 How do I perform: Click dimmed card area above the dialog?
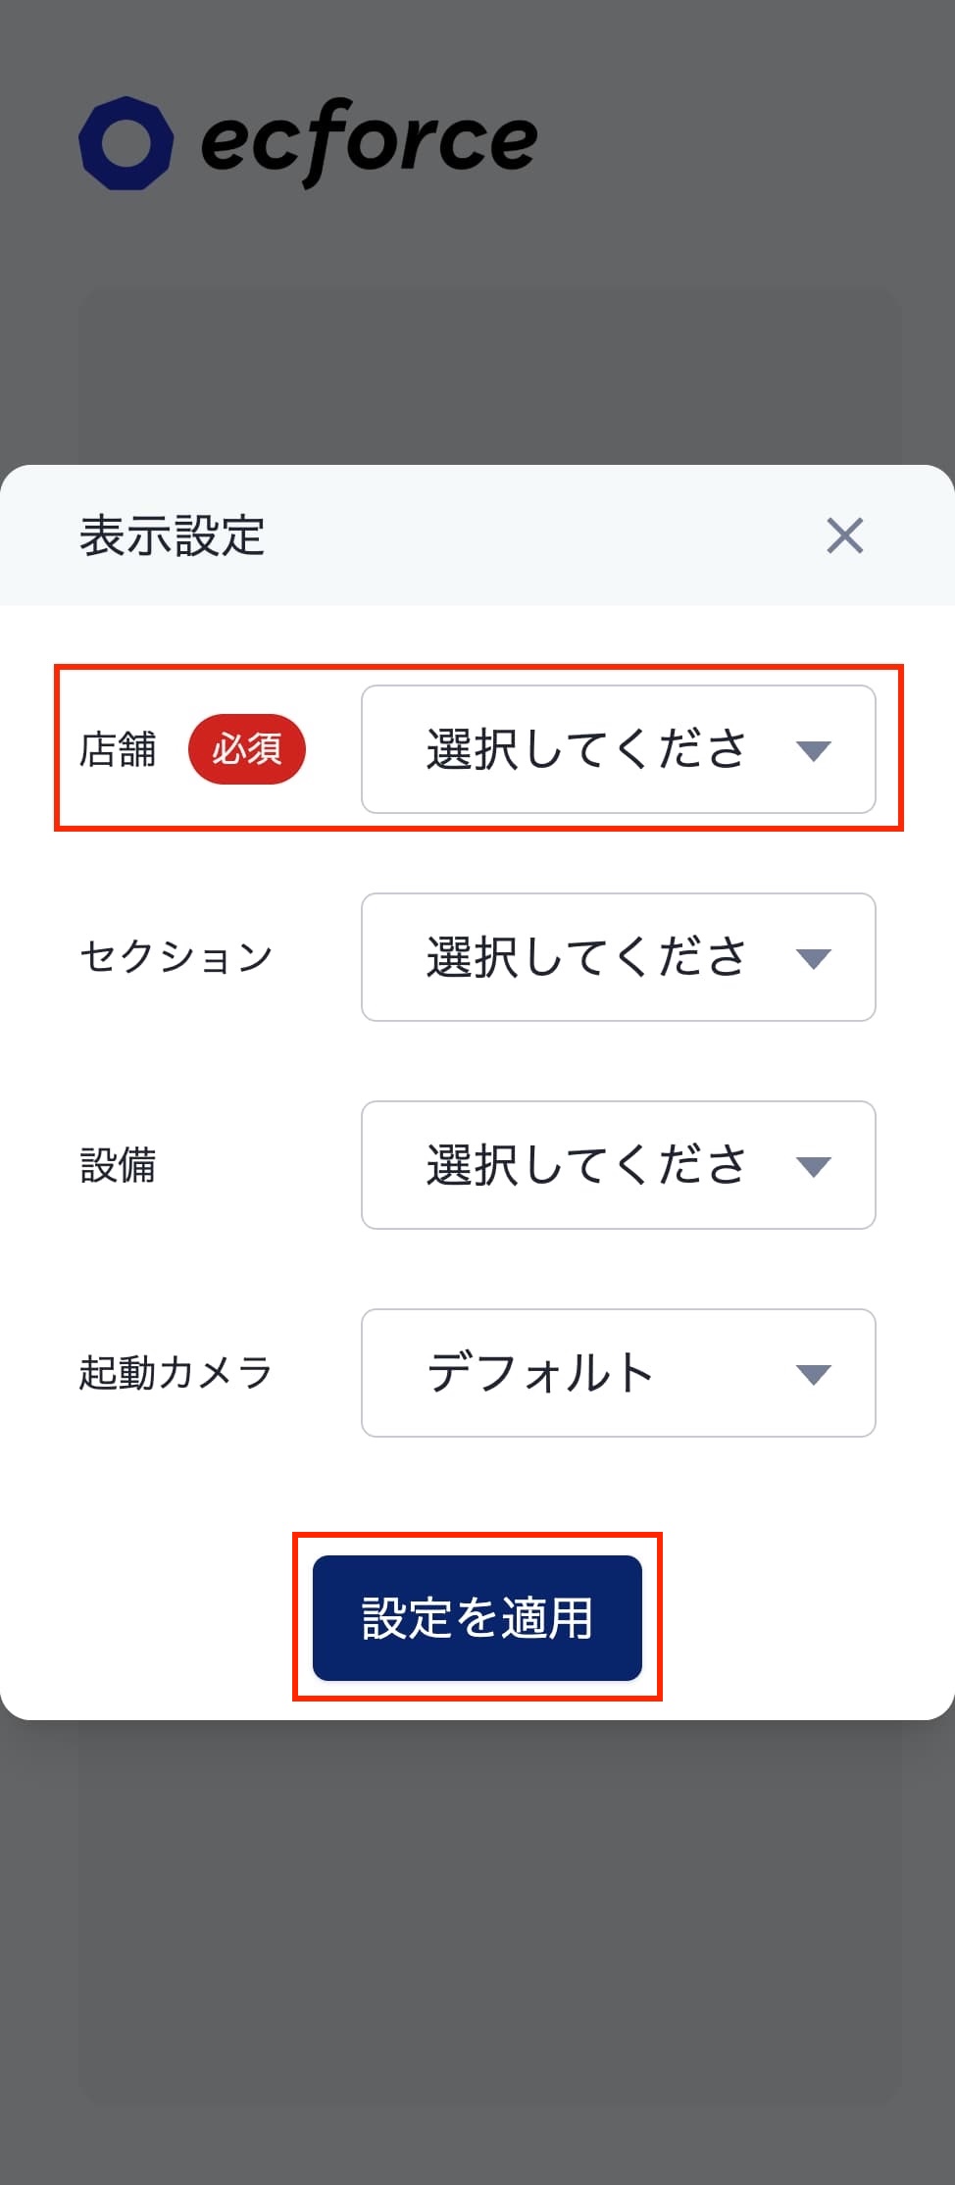(489, 376)
